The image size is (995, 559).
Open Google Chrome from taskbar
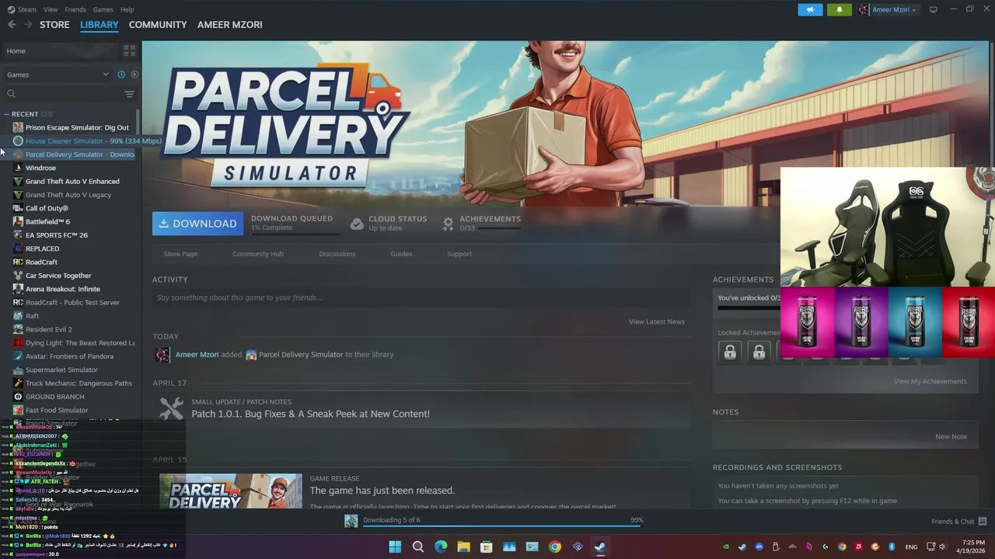pos(555,547)
